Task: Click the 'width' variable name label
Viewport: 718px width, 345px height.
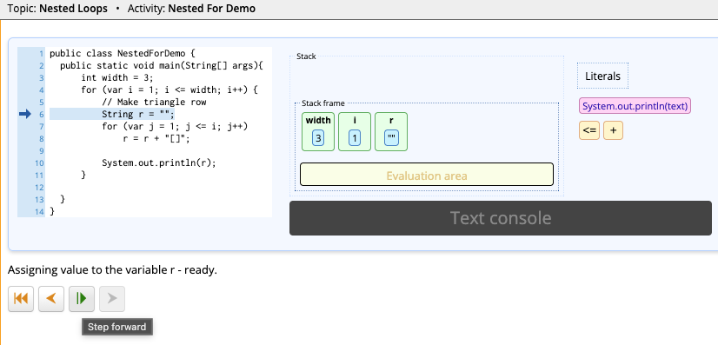Action: pos(318,120)
